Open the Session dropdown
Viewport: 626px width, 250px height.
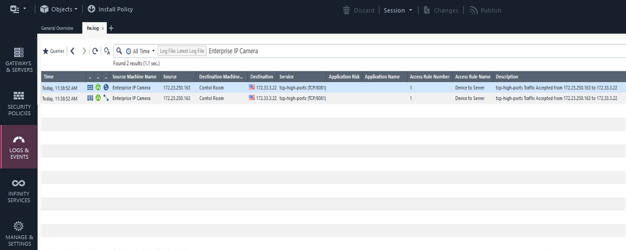pyautogui.click(x=398, y=10)
